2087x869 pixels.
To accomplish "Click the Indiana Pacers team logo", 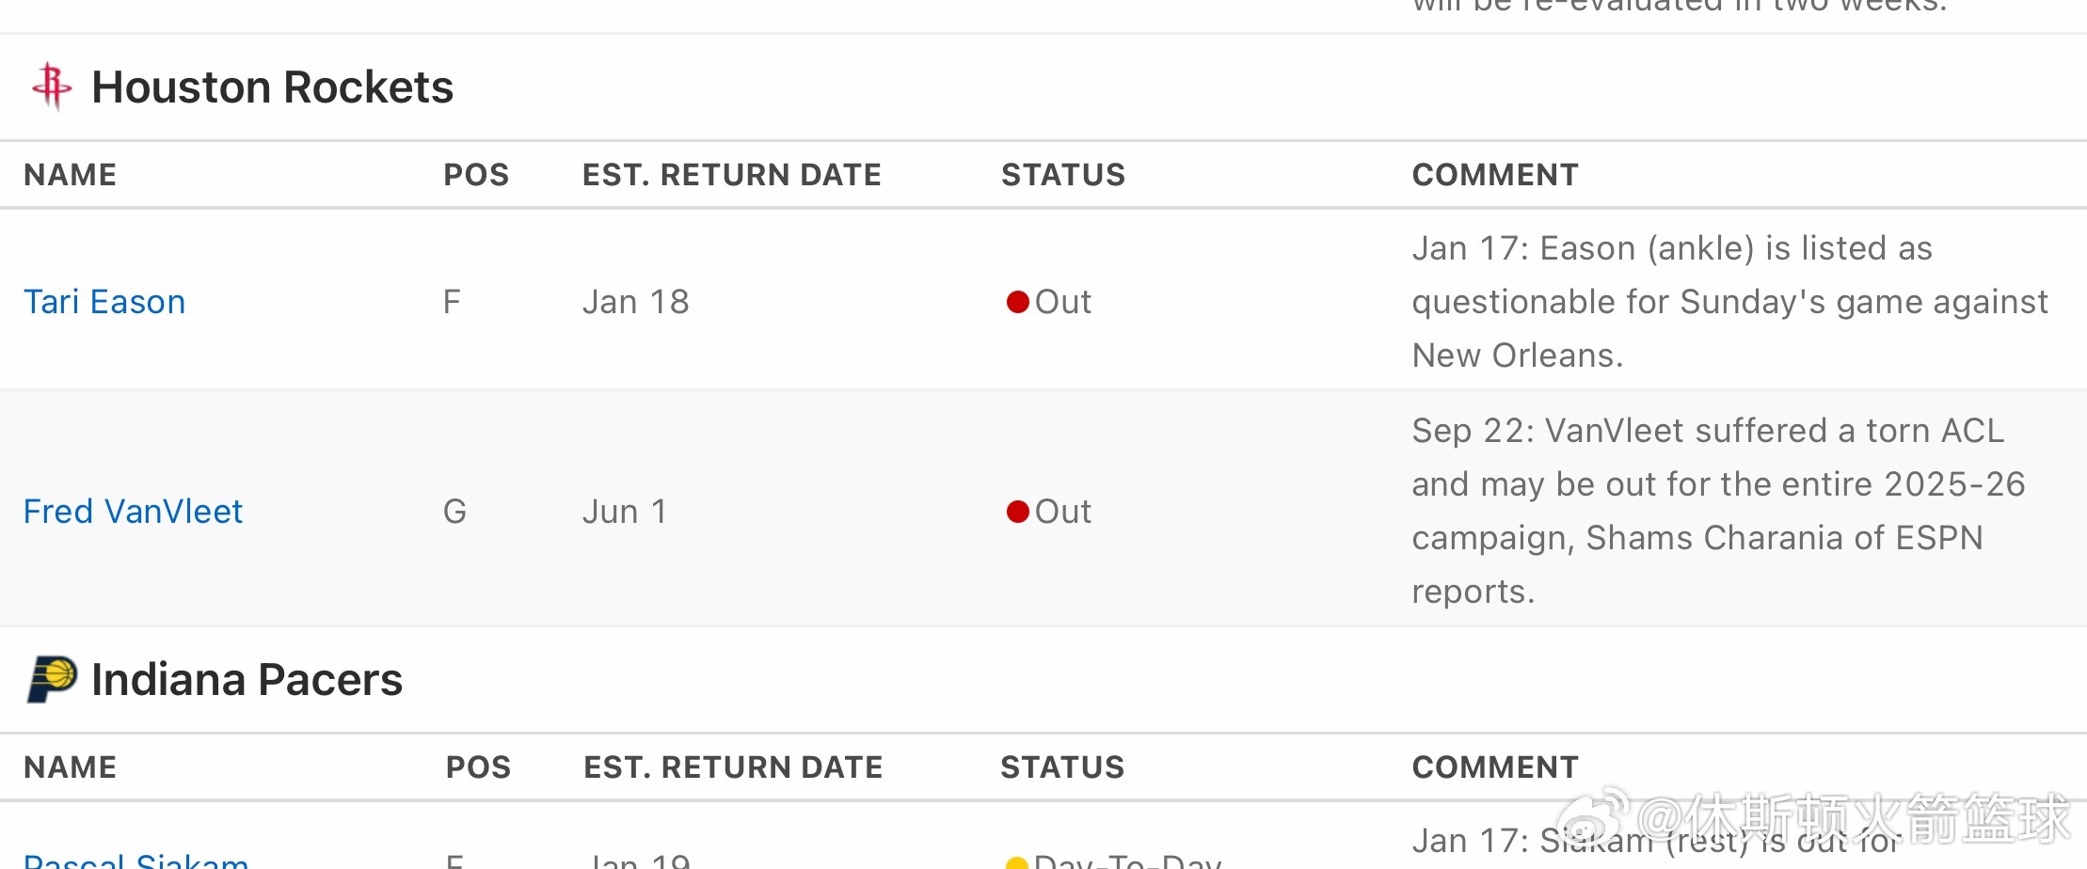I will 52,679.
